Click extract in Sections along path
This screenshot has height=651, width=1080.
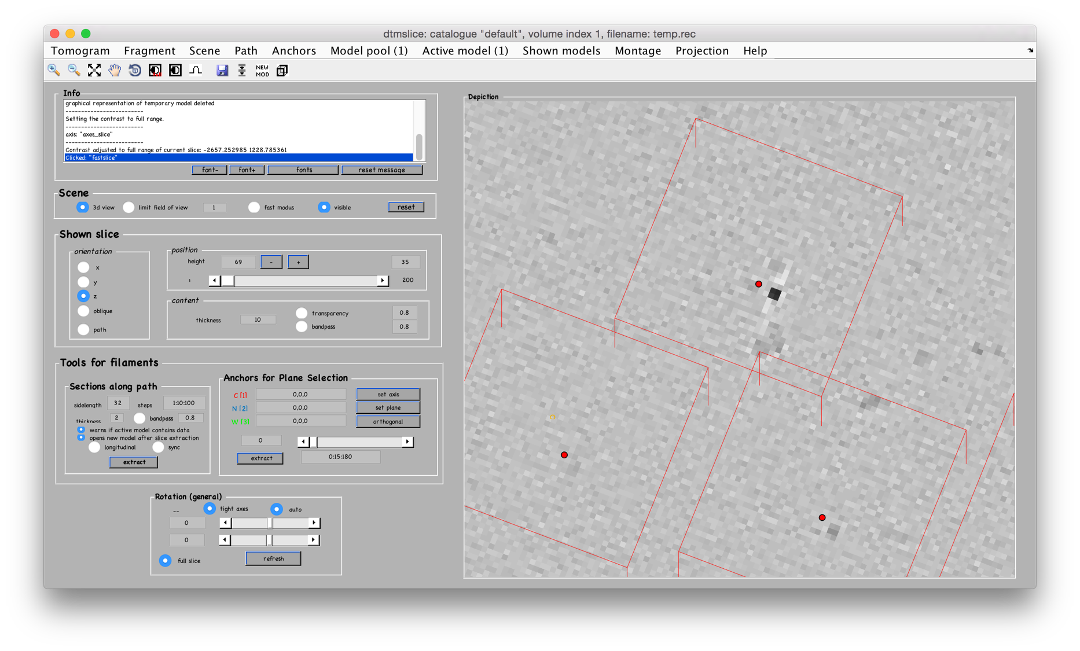pyautogui.click(x=134, y=462)
